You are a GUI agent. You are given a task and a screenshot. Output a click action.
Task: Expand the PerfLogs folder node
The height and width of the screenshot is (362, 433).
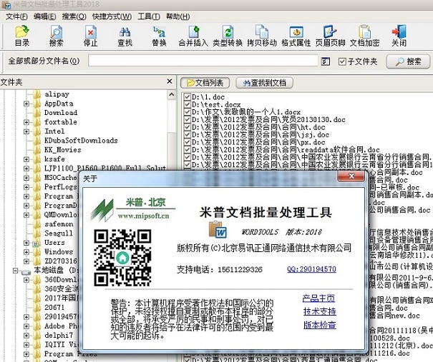coord(26,187)
